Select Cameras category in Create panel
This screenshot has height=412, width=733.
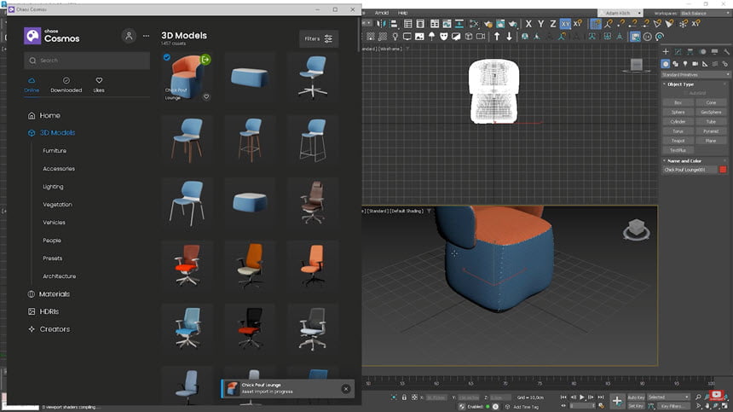695,64
